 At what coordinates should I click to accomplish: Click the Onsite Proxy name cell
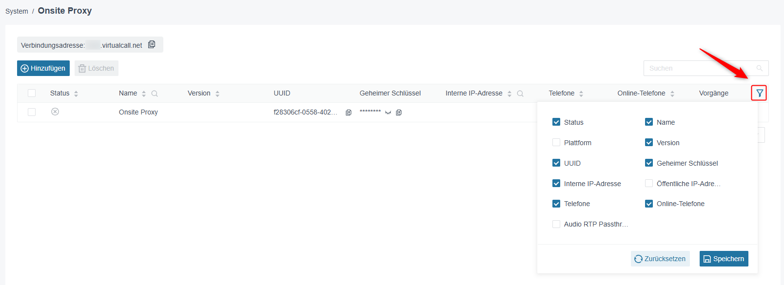coord(138,112)
